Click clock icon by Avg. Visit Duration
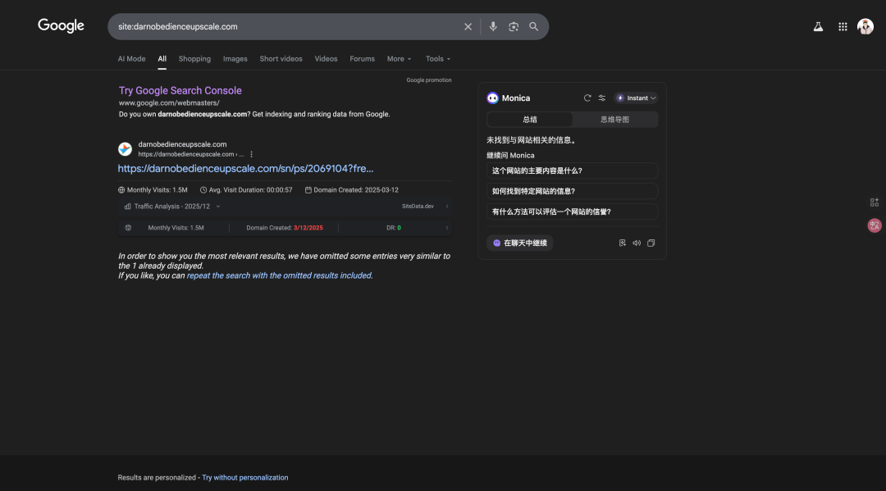Screen dimensions: 886x491 point(203,190)
